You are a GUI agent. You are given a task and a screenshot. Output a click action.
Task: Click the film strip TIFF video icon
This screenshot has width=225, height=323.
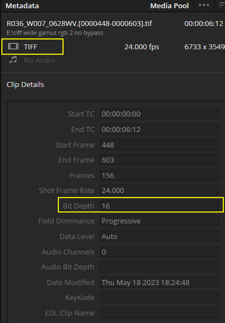click(13, 46)
